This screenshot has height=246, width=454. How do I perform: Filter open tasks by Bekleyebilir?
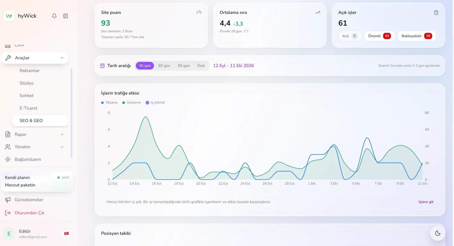pyautogui.click(x=417, y=36)
